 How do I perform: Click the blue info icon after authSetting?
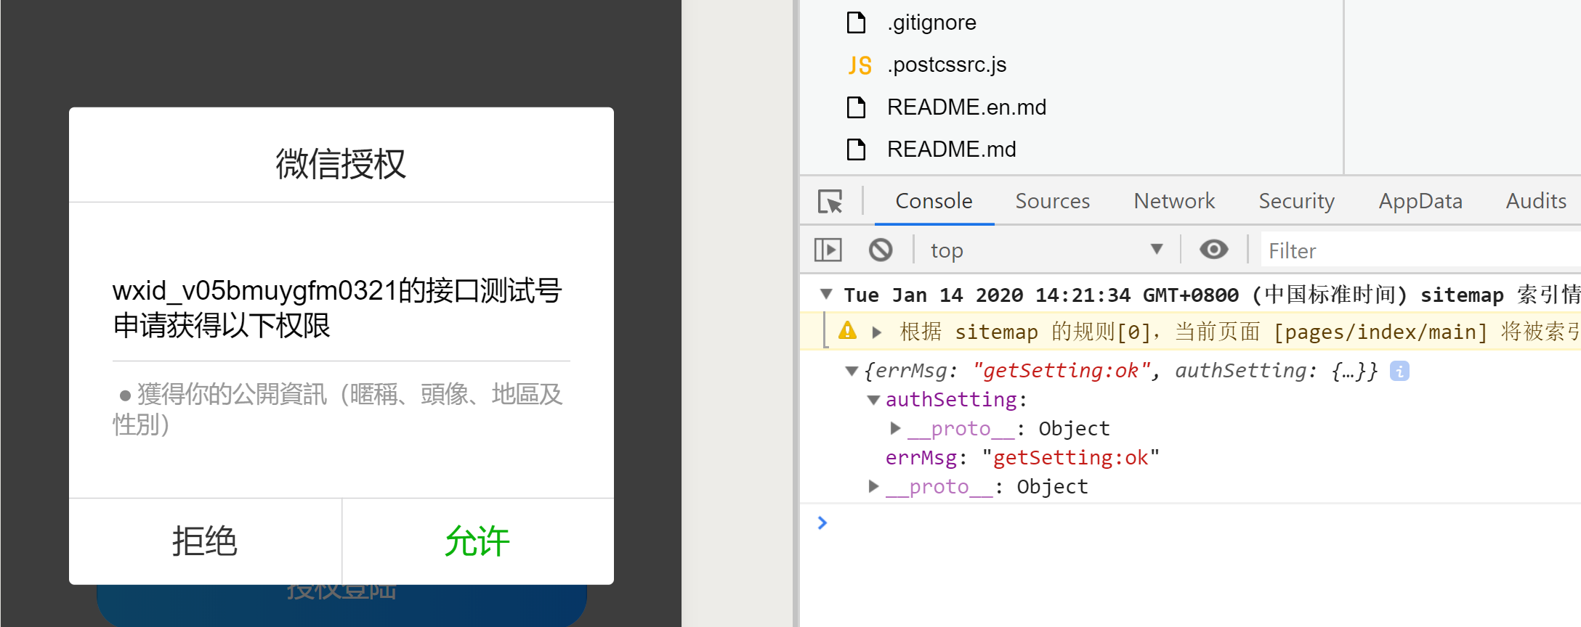(x=1399, y=371)
